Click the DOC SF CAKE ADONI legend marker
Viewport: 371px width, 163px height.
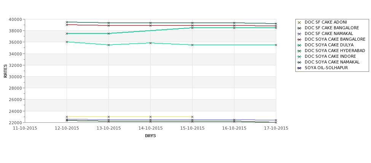(x=299, y=22)
